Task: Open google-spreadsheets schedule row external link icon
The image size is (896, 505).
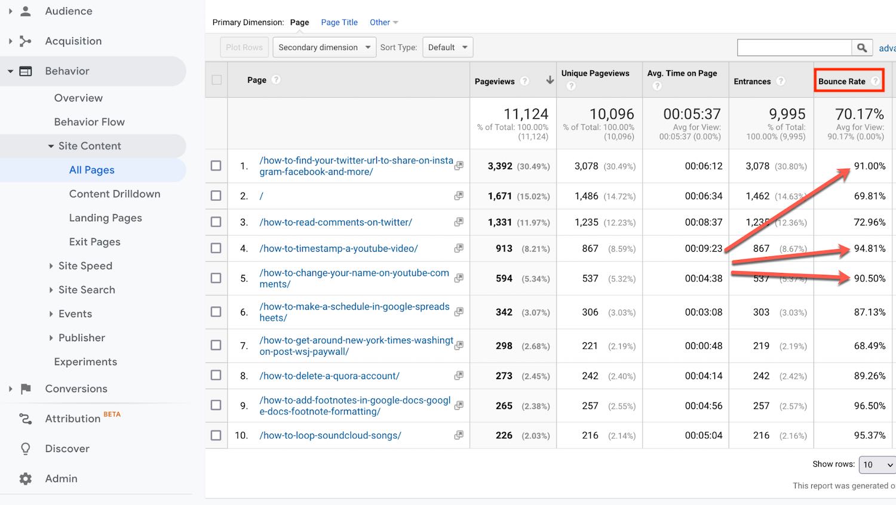Action: click(459, 312)
